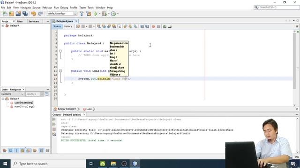
Task: Click the Task View icon in the taskbar
Action: pyautogui.click(x=91, y=164)
